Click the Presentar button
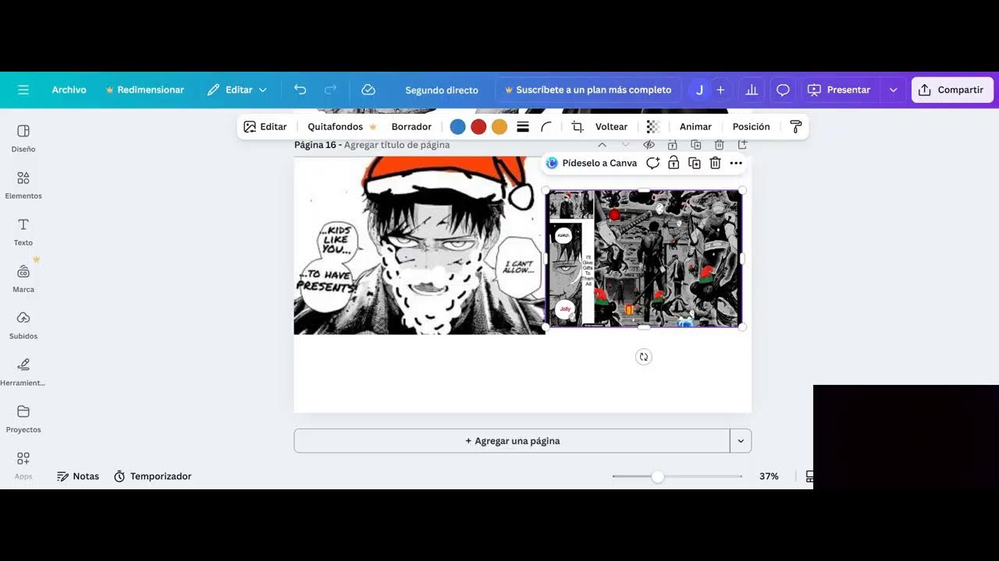This screenshot has width=999, height=561. pyautogui.click(x=840, y=90)
